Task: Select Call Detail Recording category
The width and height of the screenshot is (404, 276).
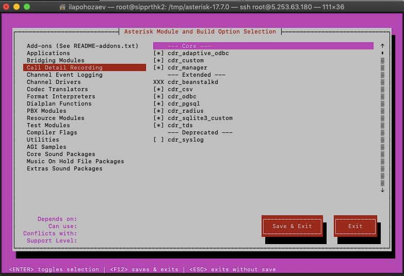Action: 85,67
